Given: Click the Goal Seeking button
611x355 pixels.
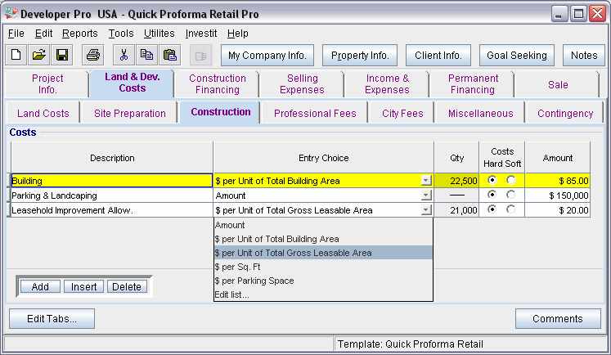Looking at the screenshot, I should pyautogui.click(x=517, y=56).
